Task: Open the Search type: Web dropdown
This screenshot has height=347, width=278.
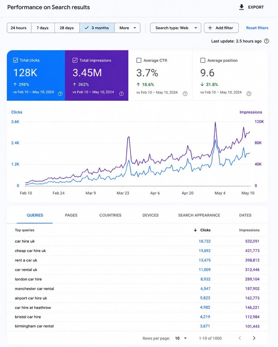Action: (x=176, y=28)
